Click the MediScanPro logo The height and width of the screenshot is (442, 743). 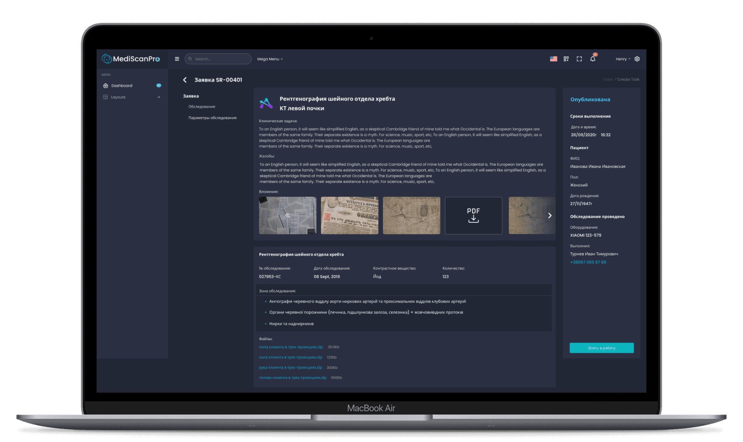pyautogui.click(x=131, y=59)
